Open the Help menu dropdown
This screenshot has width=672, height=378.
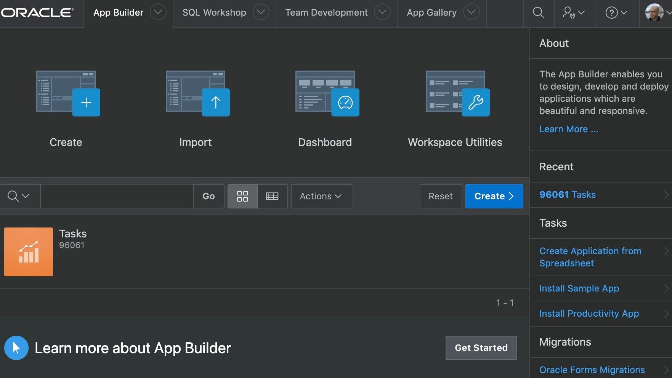(616, 13)
